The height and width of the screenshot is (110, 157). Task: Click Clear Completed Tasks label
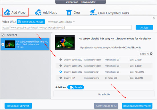pyautogui.click(x=114, y=13)
